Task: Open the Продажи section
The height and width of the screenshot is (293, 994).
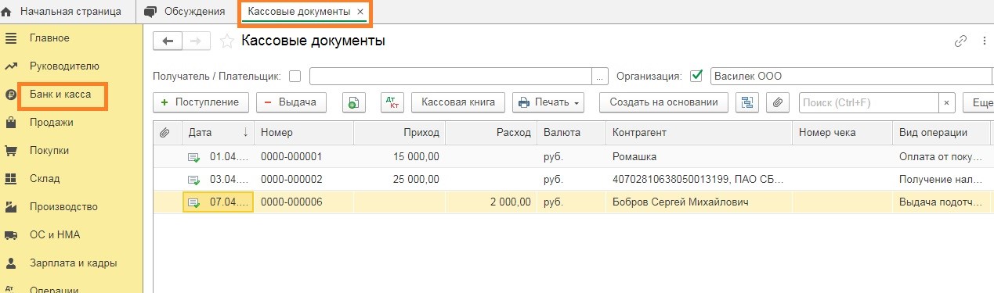Action: tap(52, 122)
